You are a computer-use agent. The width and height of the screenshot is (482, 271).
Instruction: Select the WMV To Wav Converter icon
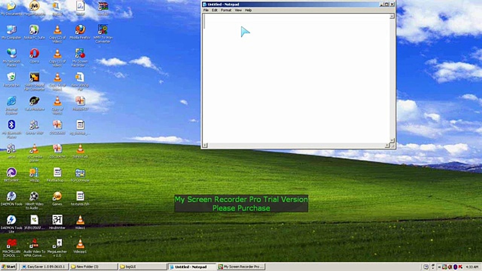tap(103, 34)
